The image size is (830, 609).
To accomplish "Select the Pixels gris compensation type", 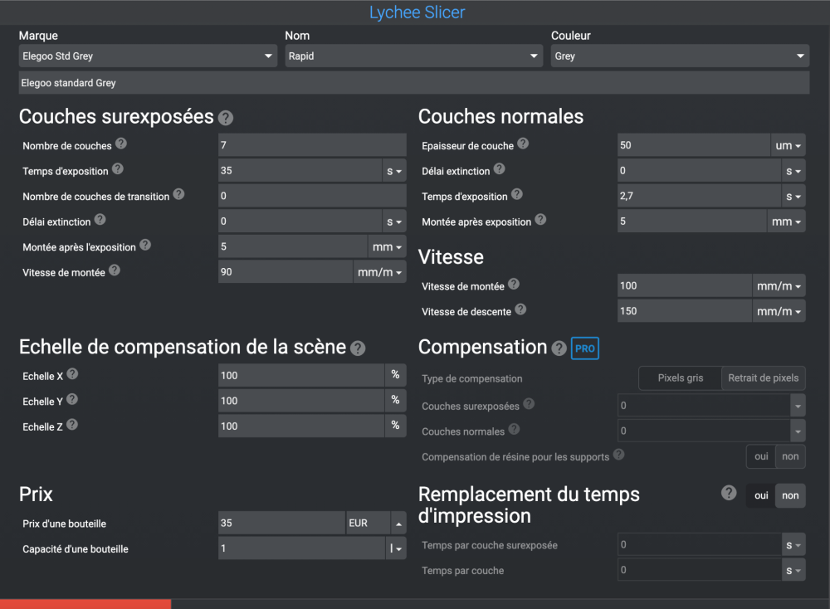I will click(680, 378).
